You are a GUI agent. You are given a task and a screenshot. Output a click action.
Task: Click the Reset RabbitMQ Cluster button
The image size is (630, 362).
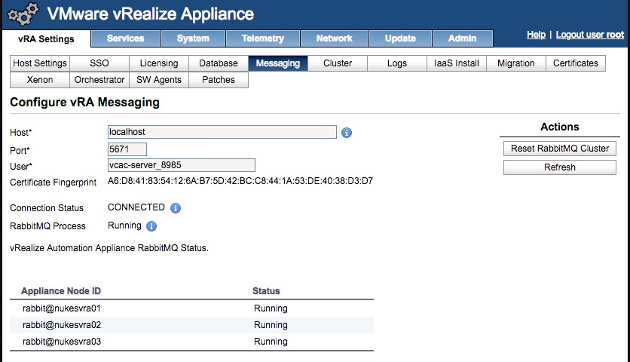coord(560,149)
